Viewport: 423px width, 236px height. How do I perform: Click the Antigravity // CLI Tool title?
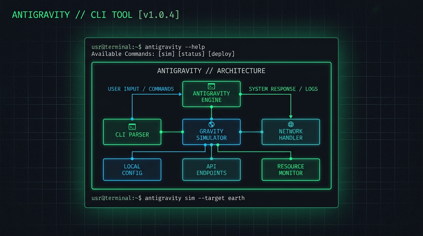pyautogui.click(x=95, y=15)
